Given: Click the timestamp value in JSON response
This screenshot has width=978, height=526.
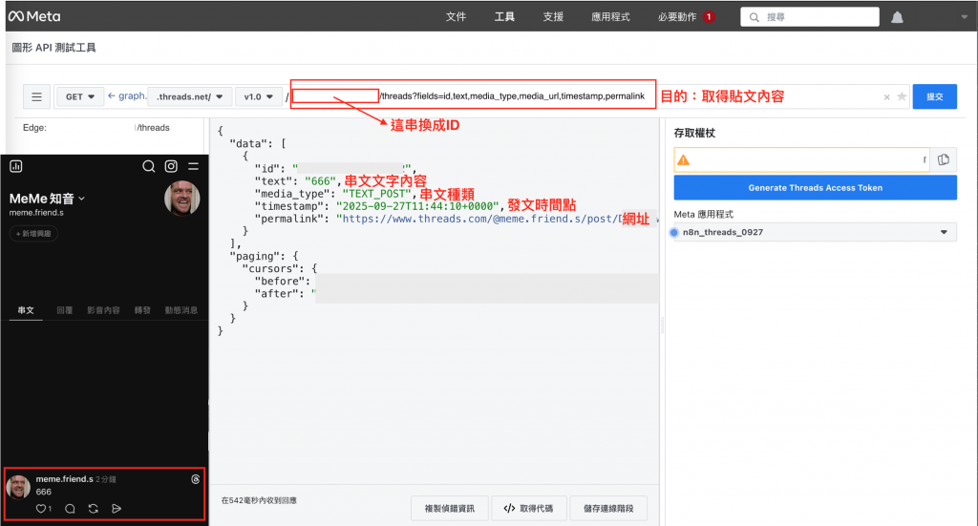Looking at the screenshot, I should (x=417, y=206).
